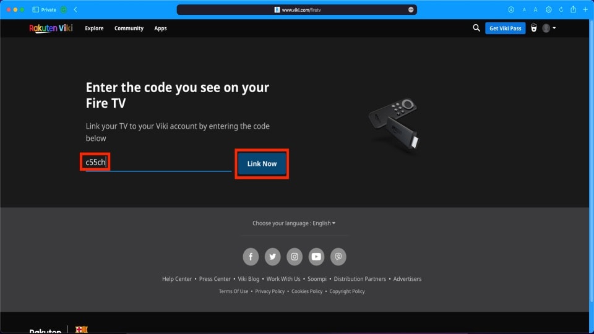This screenshot has width=594, height=334.
Task: Open the user avatar account menu
Action: point(549,28)
